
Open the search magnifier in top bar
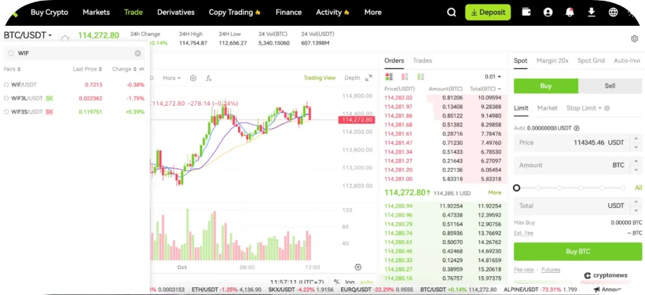[451, 12]
